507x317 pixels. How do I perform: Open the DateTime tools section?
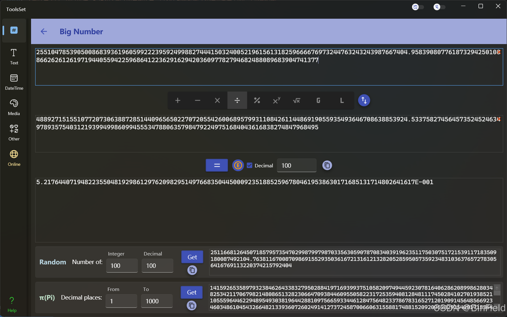click(14, 82)
